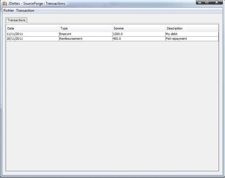Select the My debt description cell
Viewport: 225px width, 178px height.
[x=192, y=34]
